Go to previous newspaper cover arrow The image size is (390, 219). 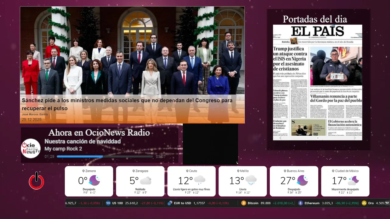[x=281, y=138]
